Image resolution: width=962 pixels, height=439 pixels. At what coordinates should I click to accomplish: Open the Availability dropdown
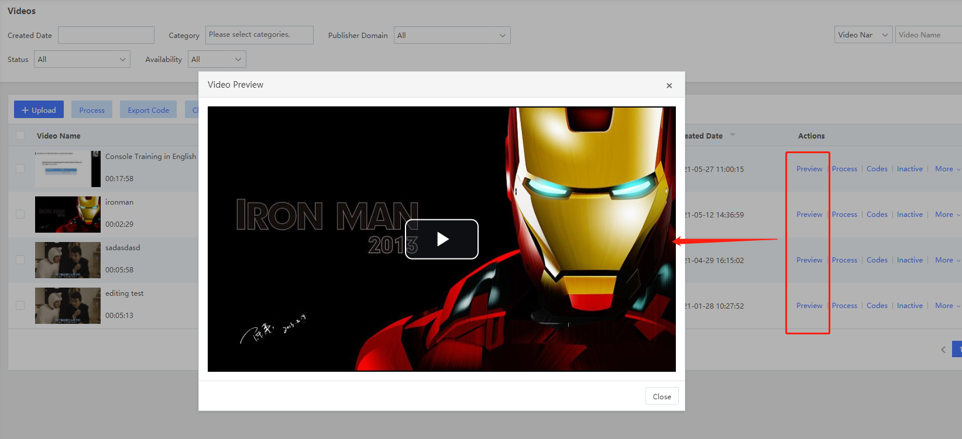(x=217, y=59)
